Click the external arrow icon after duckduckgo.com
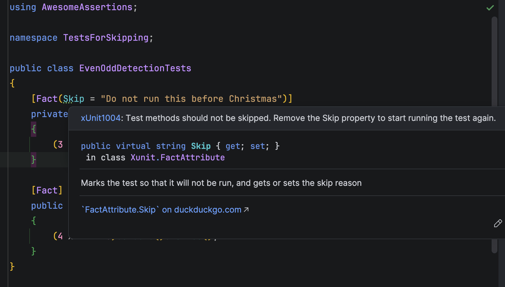Screen dimensions: 505x287 [246, 210]
